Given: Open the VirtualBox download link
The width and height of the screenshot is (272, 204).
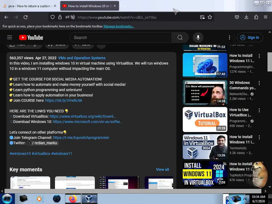Looking at the screenshot, I should click(x=83, y=116).
